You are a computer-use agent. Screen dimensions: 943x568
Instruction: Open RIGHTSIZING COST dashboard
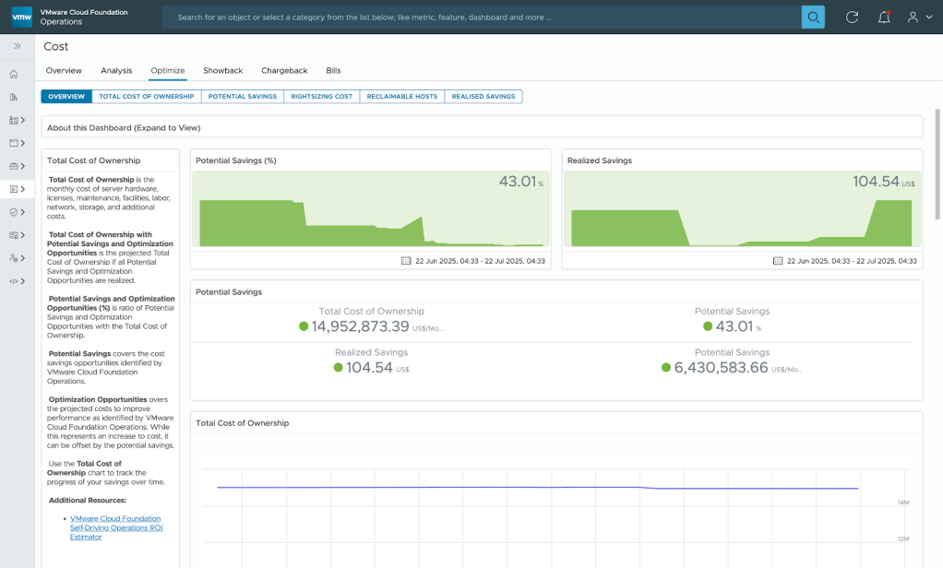click(322, 96)
